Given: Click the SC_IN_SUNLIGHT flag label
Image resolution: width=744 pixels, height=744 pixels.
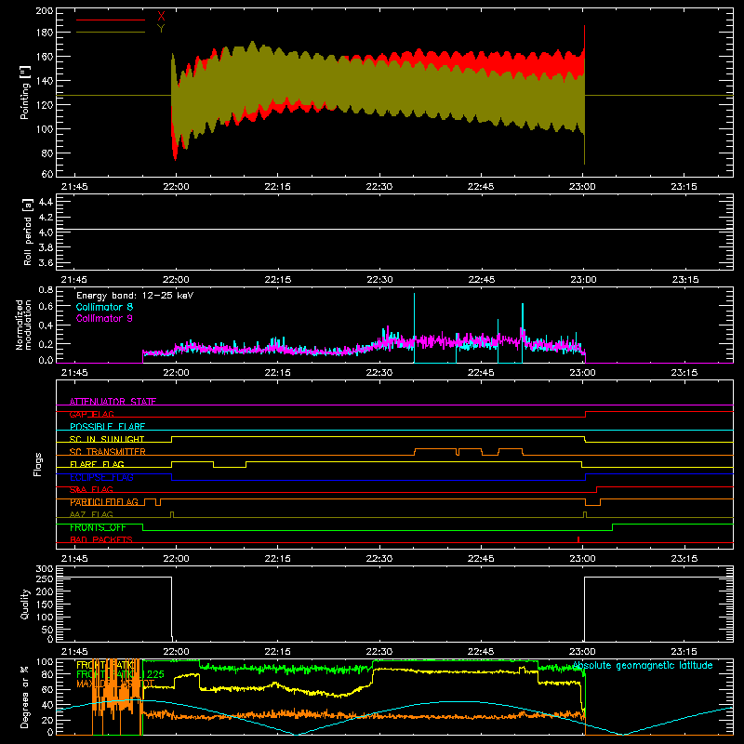Looking at the screenshot, I should pyautogui.click(x=107, y=439).
